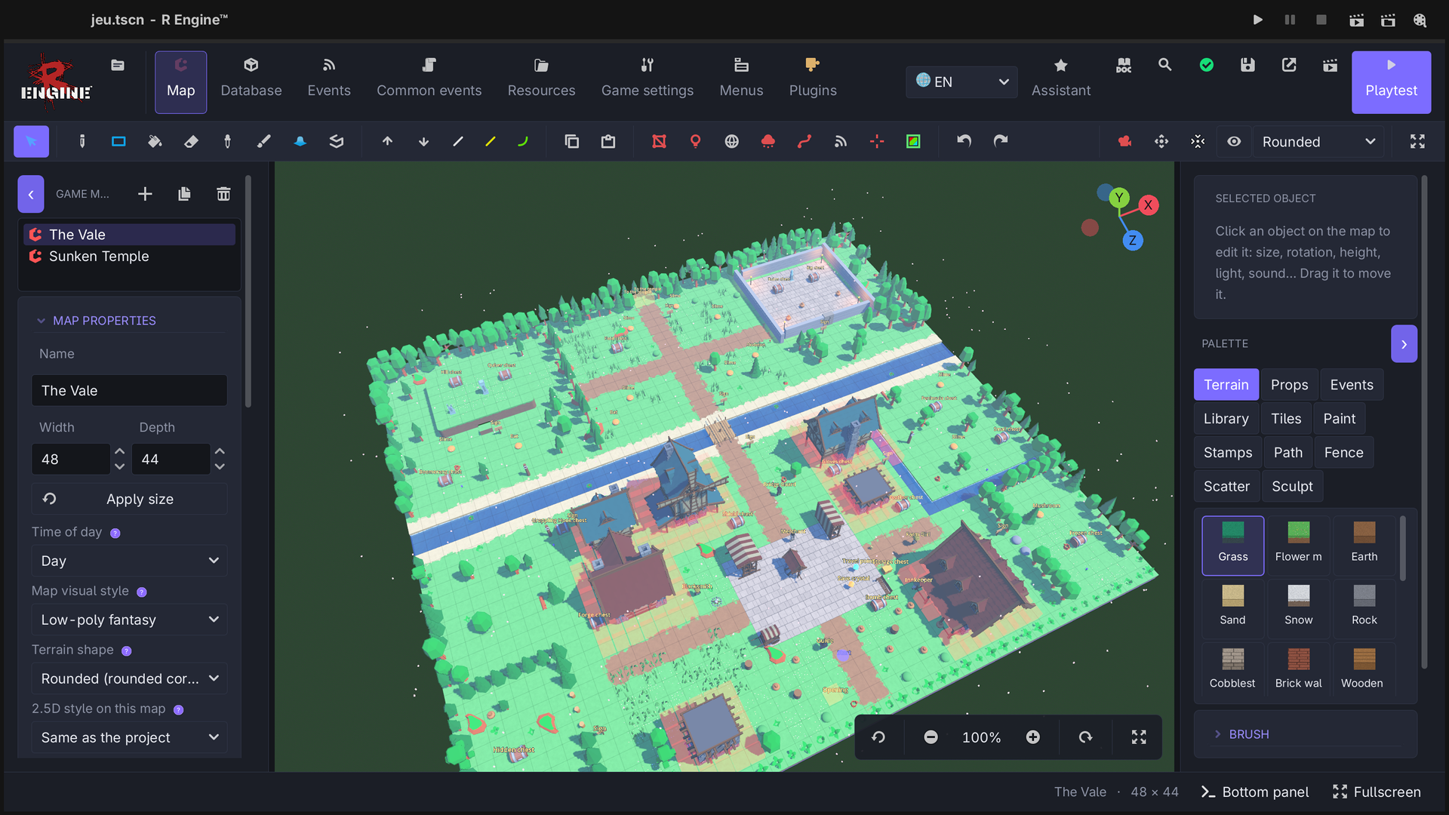Zoom in the map viewport
The image size is (1449, 815).
[1033, 737]
